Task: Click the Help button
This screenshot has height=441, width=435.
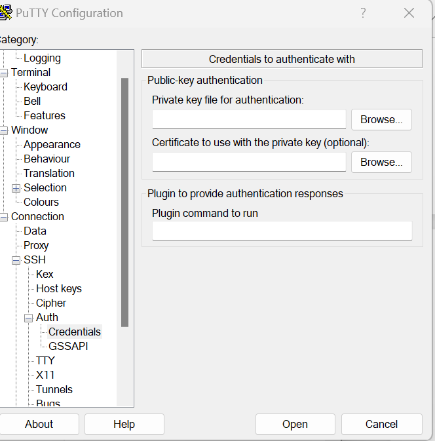Action: [x=124, y=424]
